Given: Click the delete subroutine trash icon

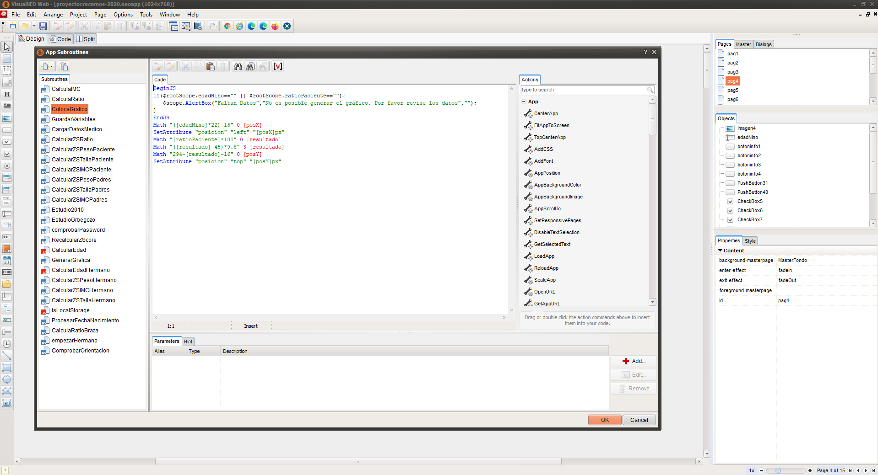Looking at the screenshot, I should tap(64, 66).
